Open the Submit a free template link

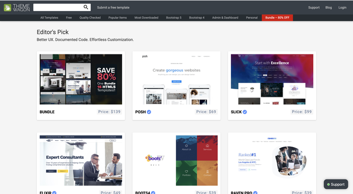point(113,8)
